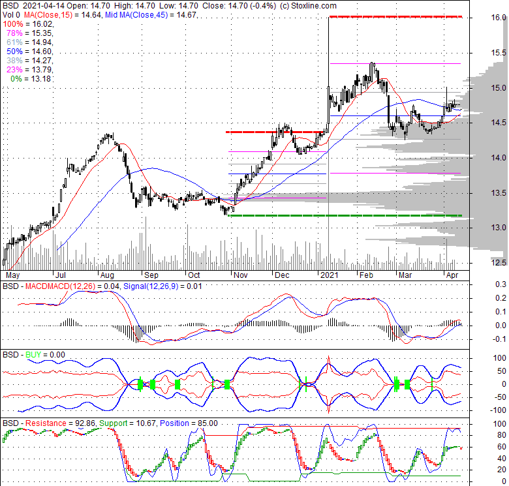
Task: Click the '(c) Stoxline.com' credit text
Action: [x=308, y=6]
